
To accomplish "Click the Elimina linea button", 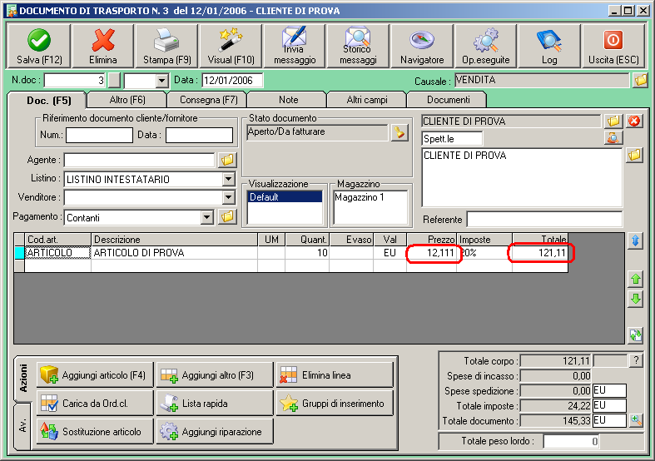I will pyautogui.click(x=334, y=375).
